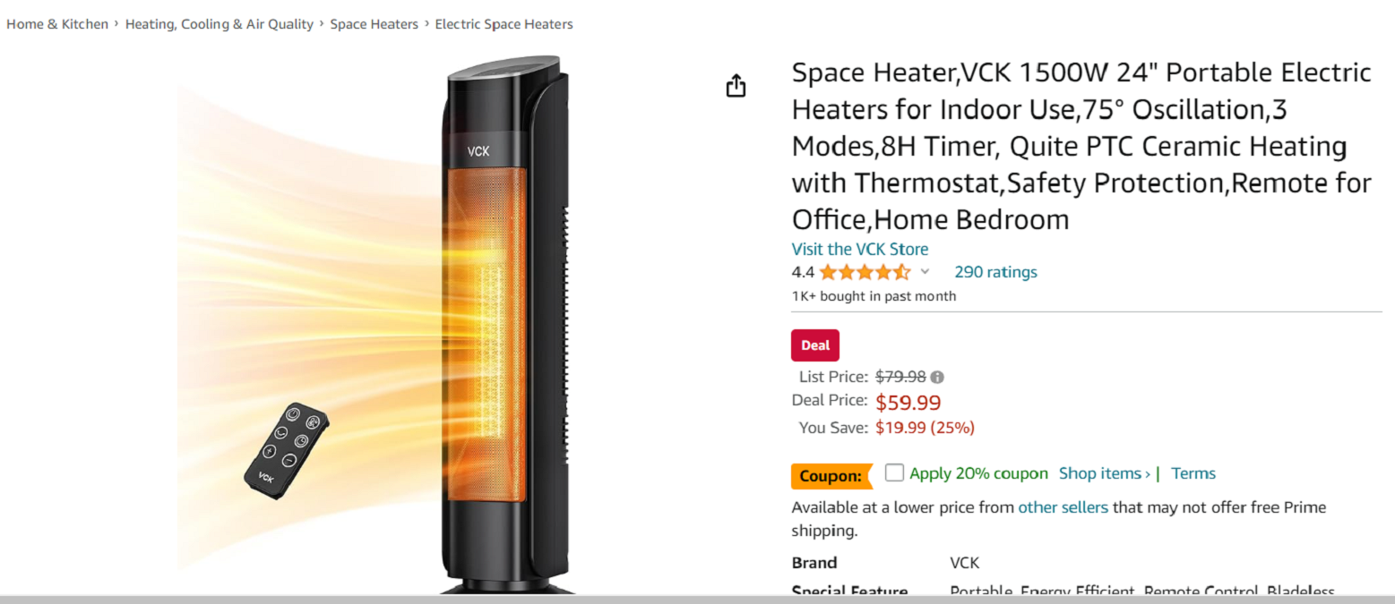Click the red Deal badge

[x=814, y=345]
